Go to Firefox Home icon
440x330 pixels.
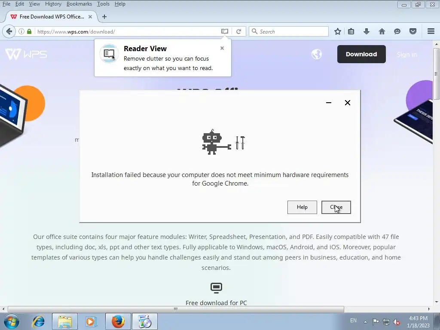[x=382, y=31]
